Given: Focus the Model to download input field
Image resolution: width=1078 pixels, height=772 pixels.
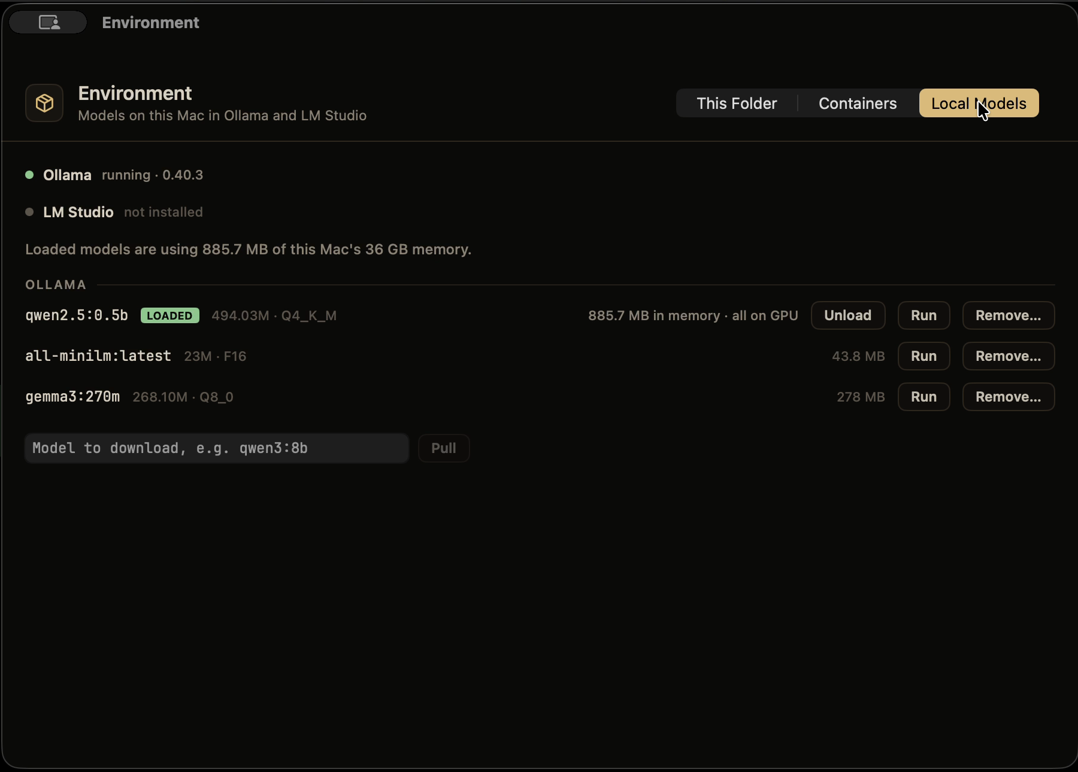Looking at the screenshot, I should pyautogui.click(x=217, y=448).
